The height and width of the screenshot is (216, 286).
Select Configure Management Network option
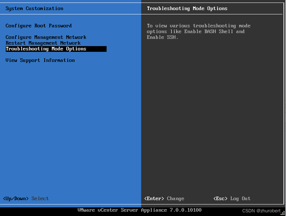pyautogui.click(x=46, y=37)
